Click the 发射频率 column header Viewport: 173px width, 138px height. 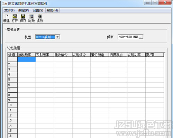45,55
